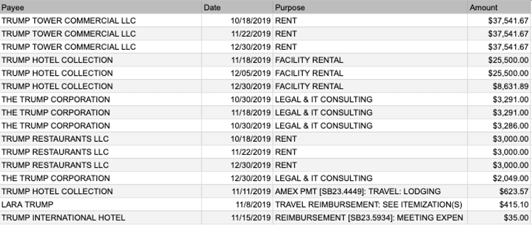The image size is (532, 225).
Task: Select the 11/15/2019 date cell
Action: [237, 217]
